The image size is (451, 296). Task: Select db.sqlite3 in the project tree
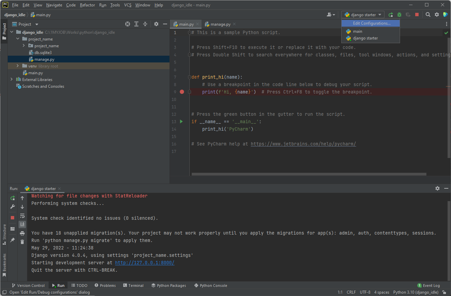(43, 53)
